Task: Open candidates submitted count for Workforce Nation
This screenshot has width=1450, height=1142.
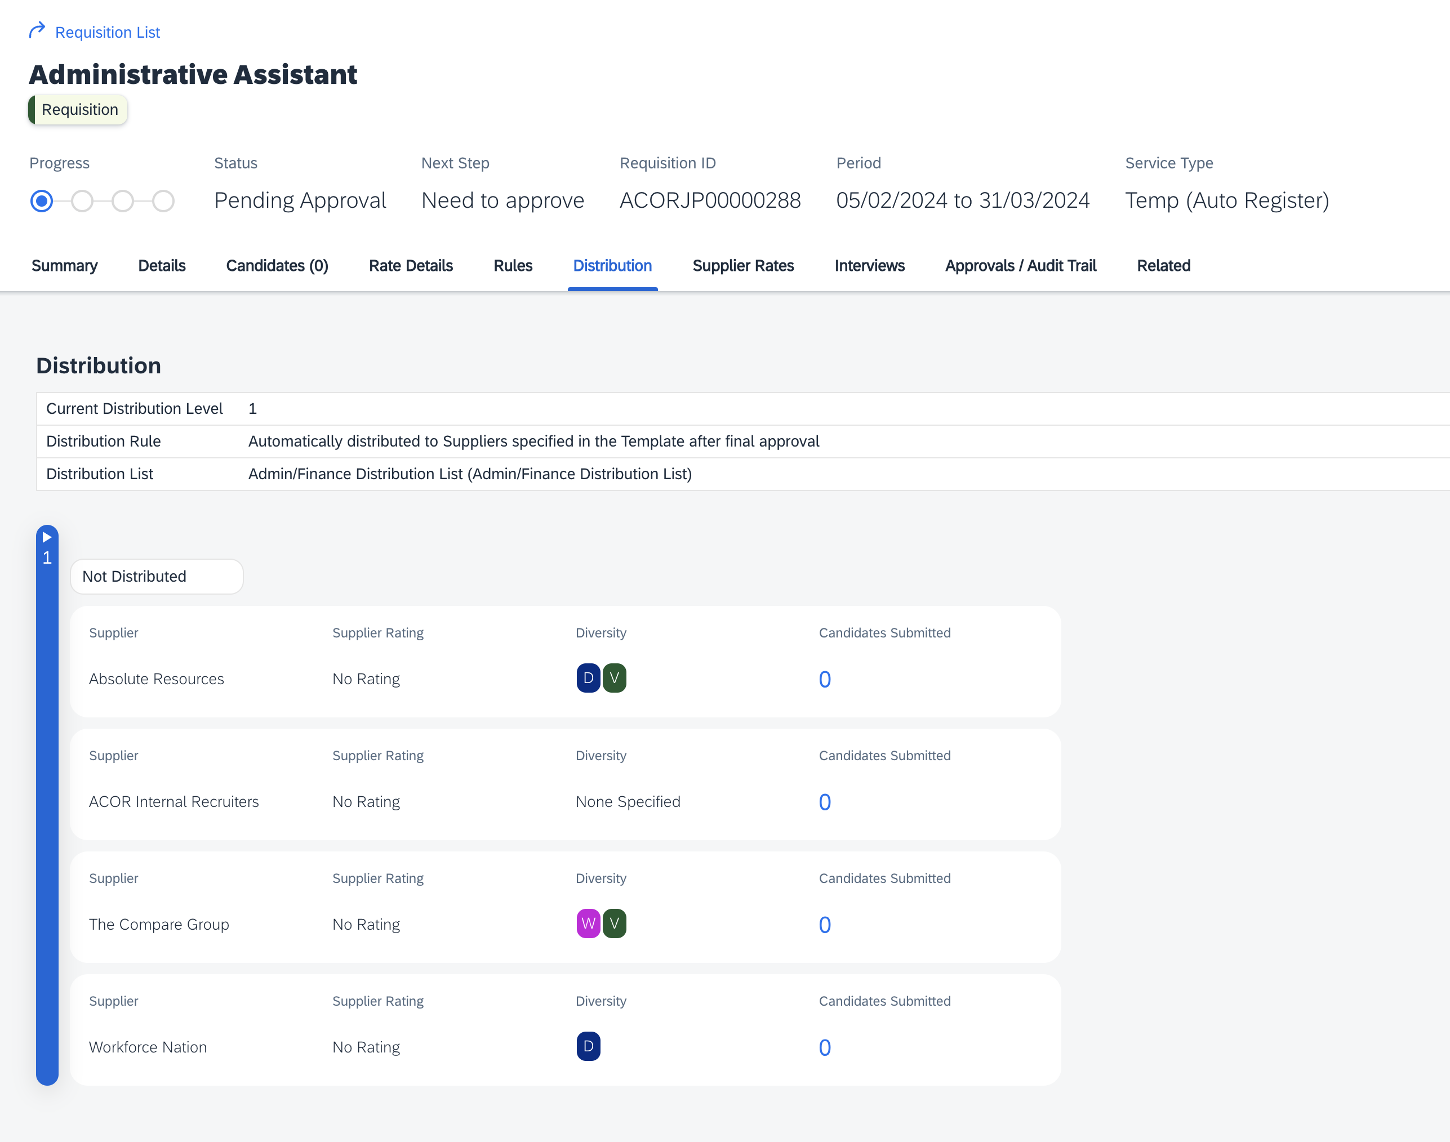Action: pyautogui.click(x=825, y=1047)
